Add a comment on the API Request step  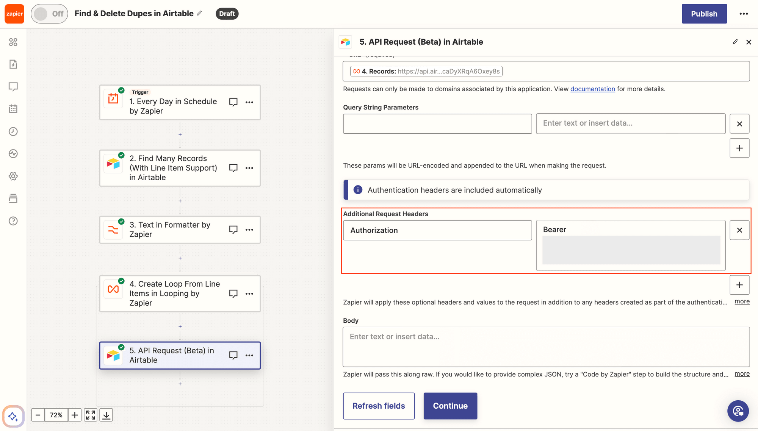[233, 355]
